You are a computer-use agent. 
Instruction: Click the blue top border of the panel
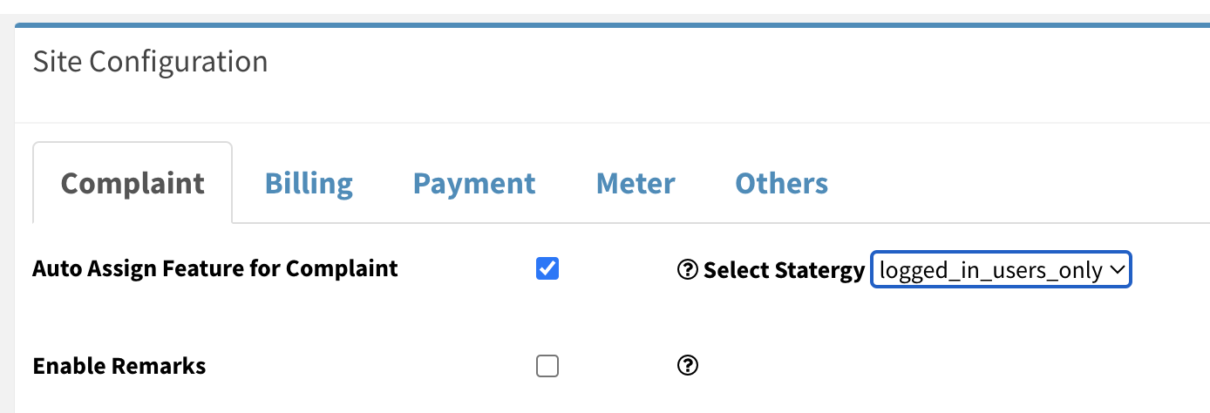point(610,25)
